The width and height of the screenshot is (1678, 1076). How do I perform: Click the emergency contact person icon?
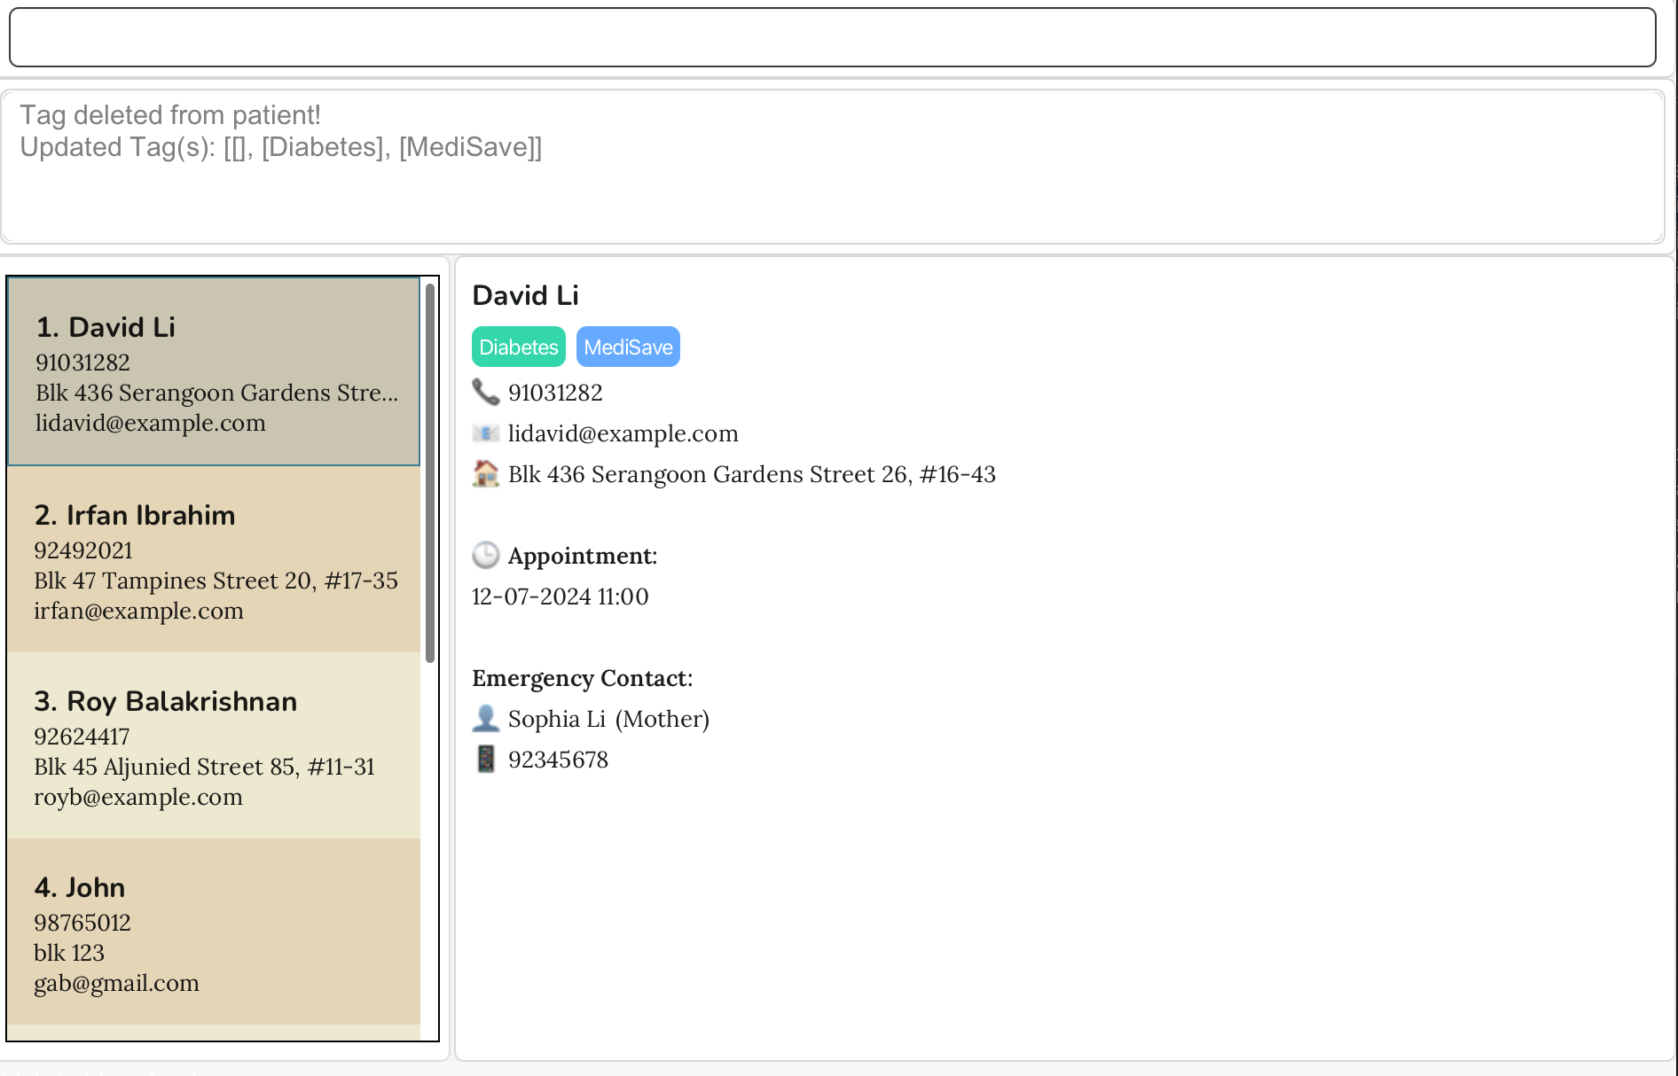(485, 719)
